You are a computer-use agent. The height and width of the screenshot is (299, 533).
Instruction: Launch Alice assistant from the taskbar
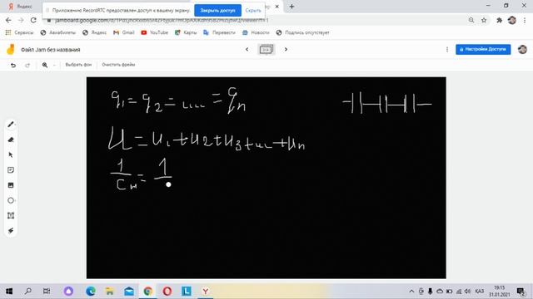click(68, 292)
